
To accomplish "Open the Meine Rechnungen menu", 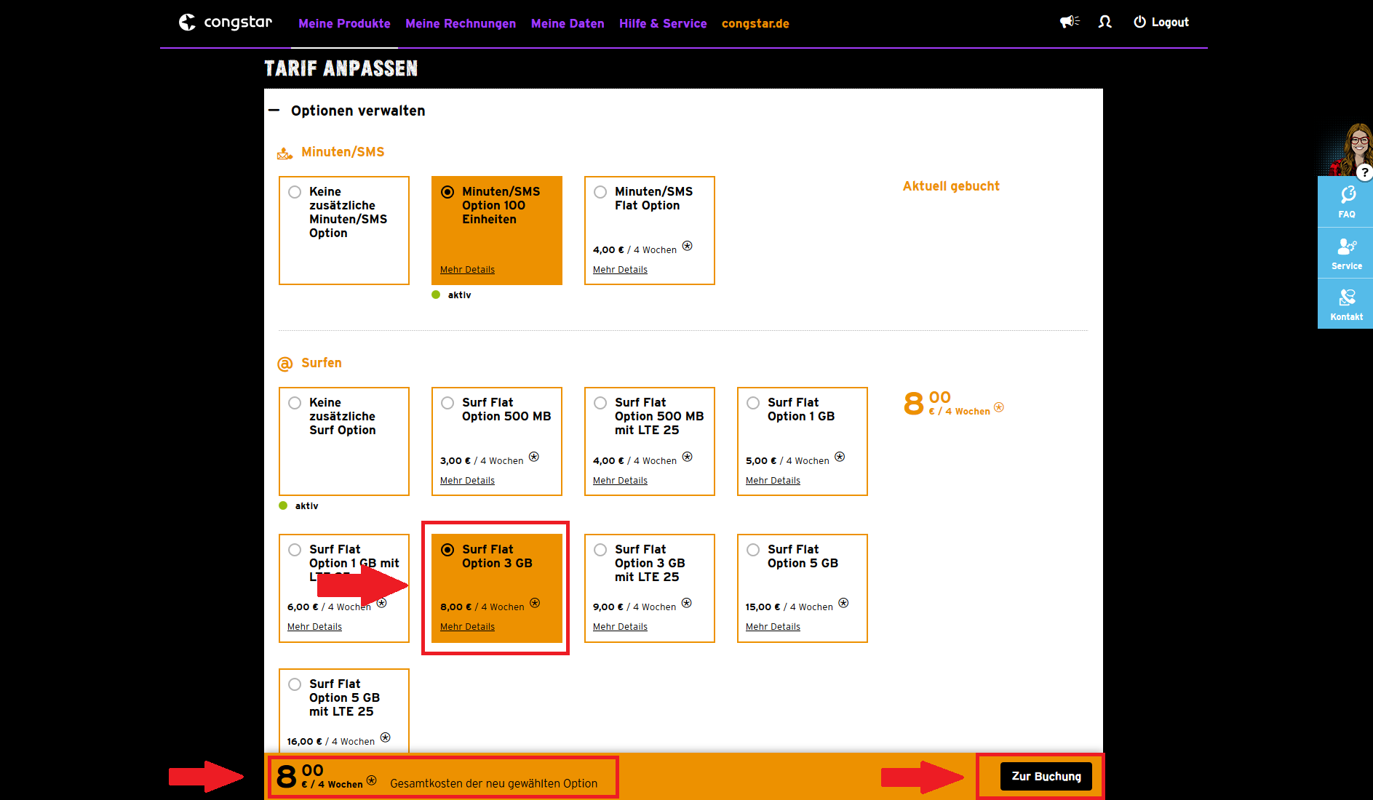I will (461, 23).
